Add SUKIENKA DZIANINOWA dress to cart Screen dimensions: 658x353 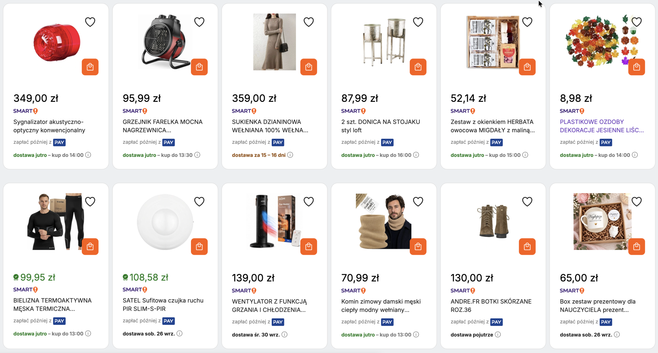308,67
